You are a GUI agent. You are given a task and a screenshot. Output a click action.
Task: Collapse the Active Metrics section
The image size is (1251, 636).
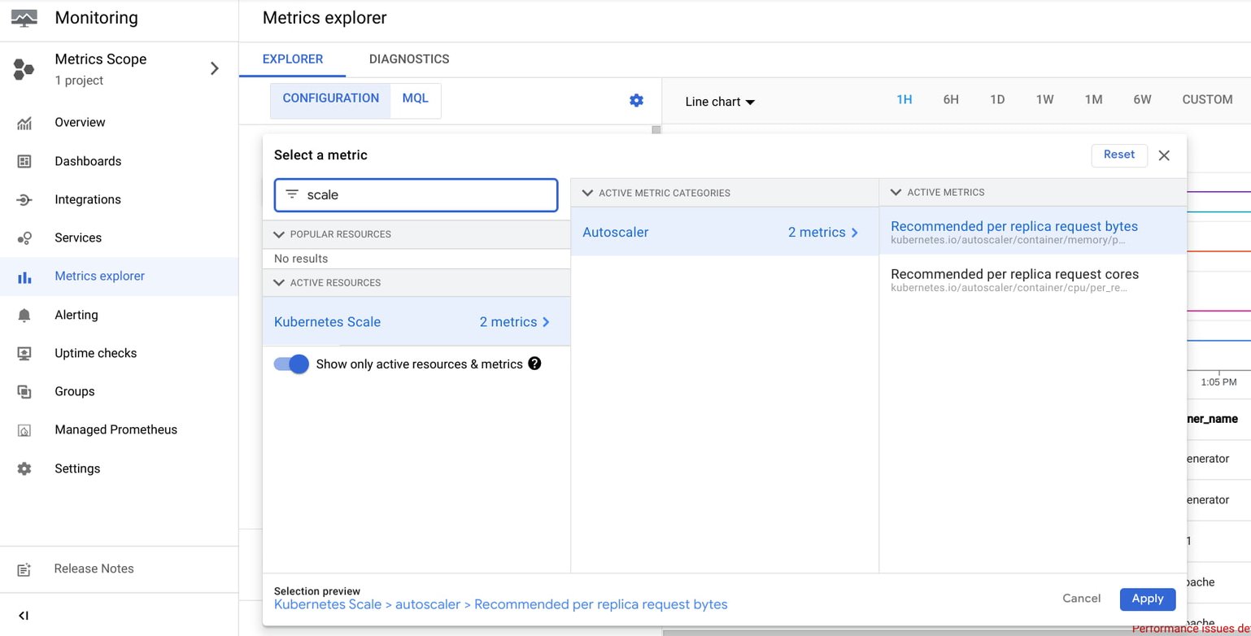[x=896, y=193]
